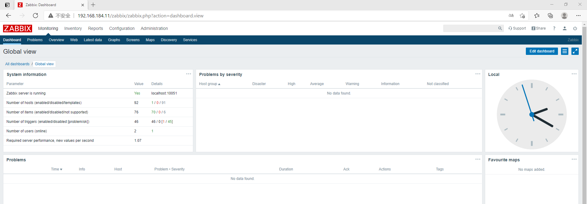Open the Inventory menu
Image resolution: width=587 pixels, height=204 pixels.
coord(73,28)
